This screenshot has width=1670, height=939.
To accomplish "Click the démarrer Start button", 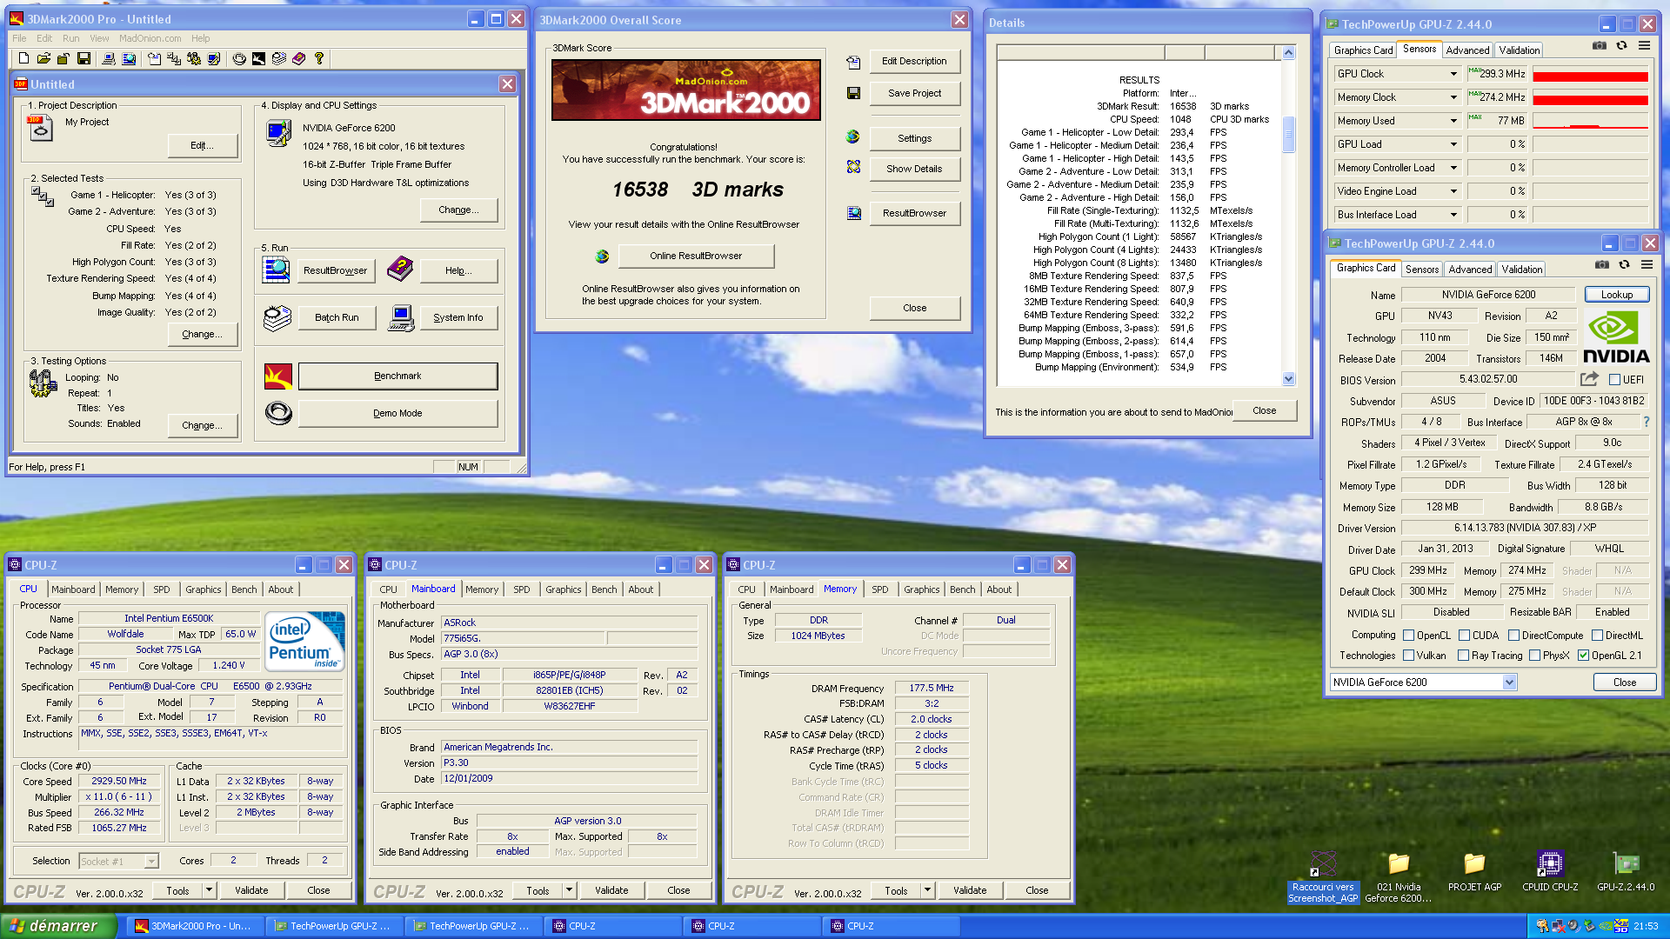I will [58, 926].
